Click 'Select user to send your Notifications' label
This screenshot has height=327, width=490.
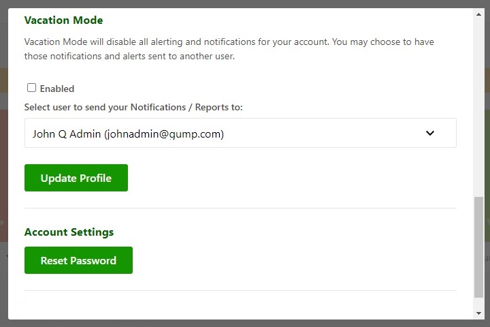[133, 108]
